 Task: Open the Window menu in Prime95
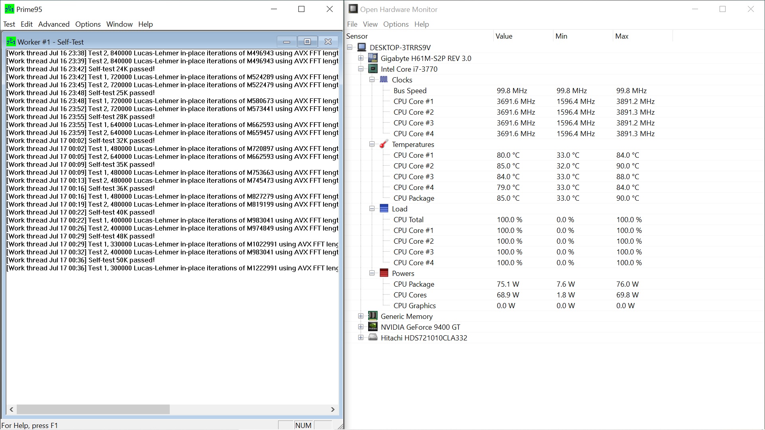point(119,24)
